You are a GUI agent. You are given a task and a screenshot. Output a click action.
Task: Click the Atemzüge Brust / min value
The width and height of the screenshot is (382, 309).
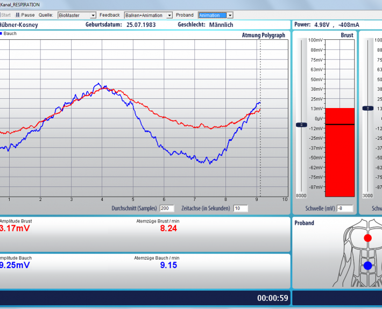[168, 228]
